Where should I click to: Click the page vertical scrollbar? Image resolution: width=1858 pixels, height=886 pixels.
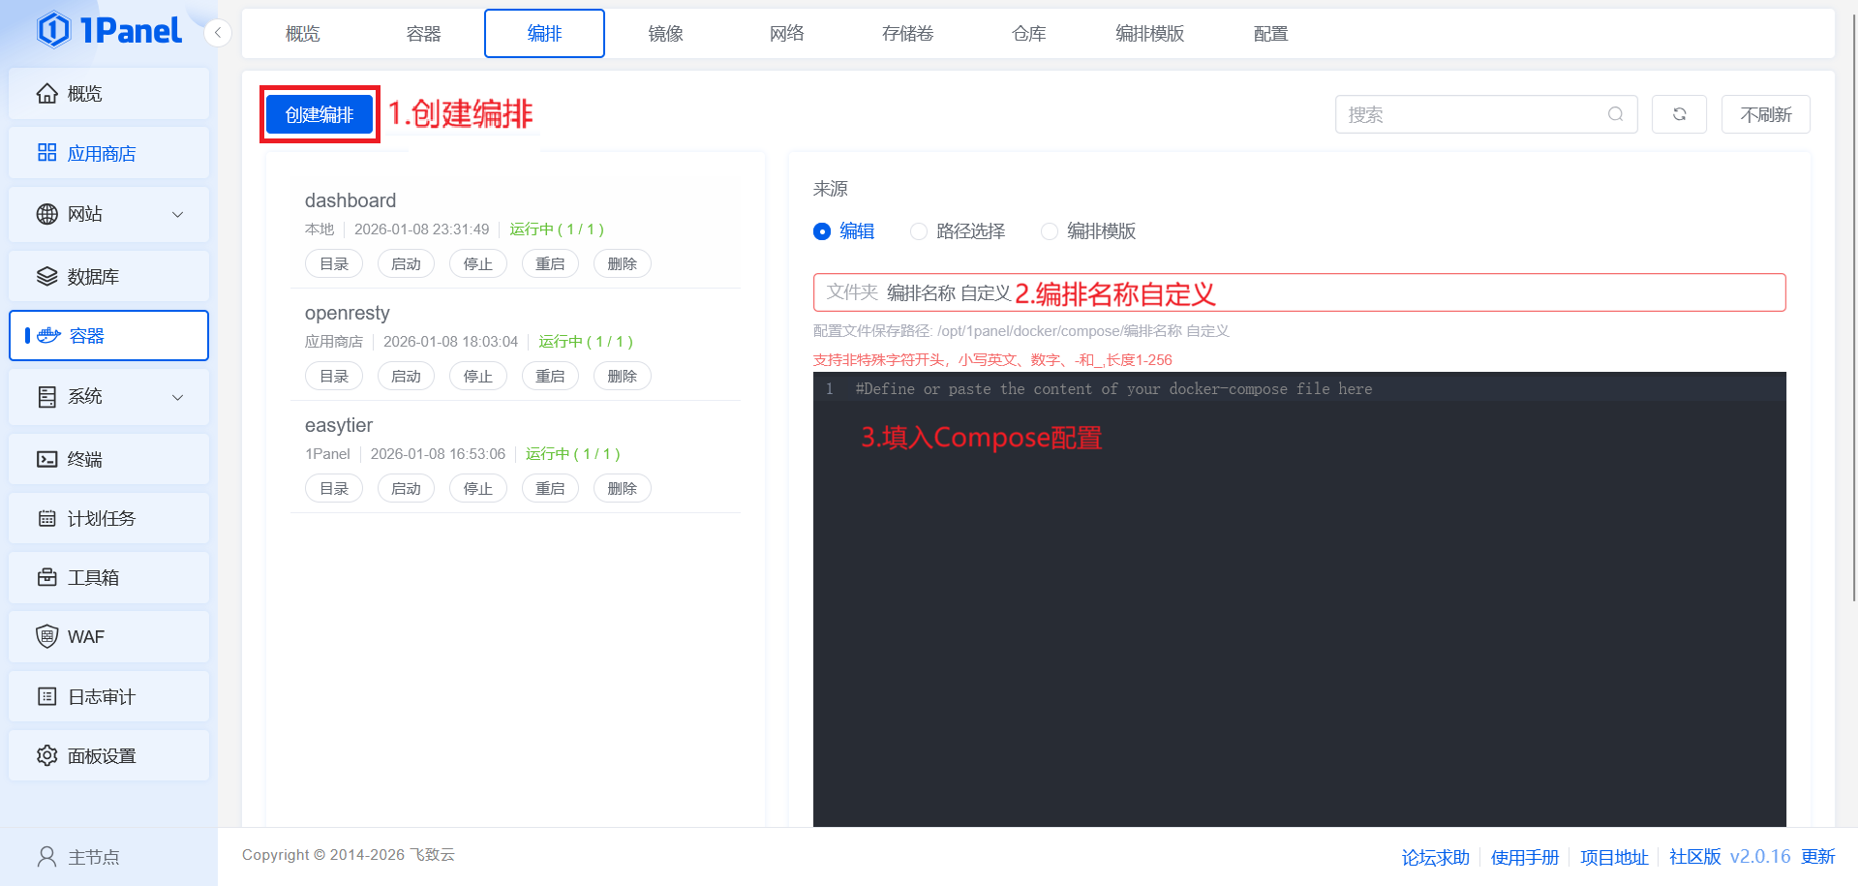(x=1853, y=310)
